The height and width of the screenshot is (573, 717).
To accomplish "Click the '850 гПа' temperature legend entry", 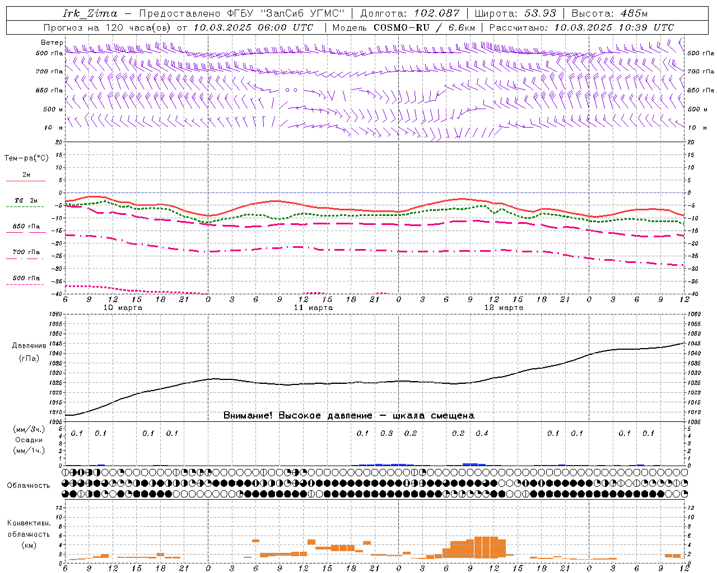I will point(26,226).
